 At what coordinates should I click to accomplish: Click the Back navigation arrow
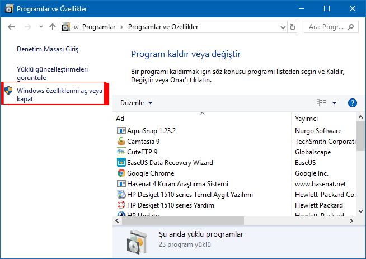(11, 27)
